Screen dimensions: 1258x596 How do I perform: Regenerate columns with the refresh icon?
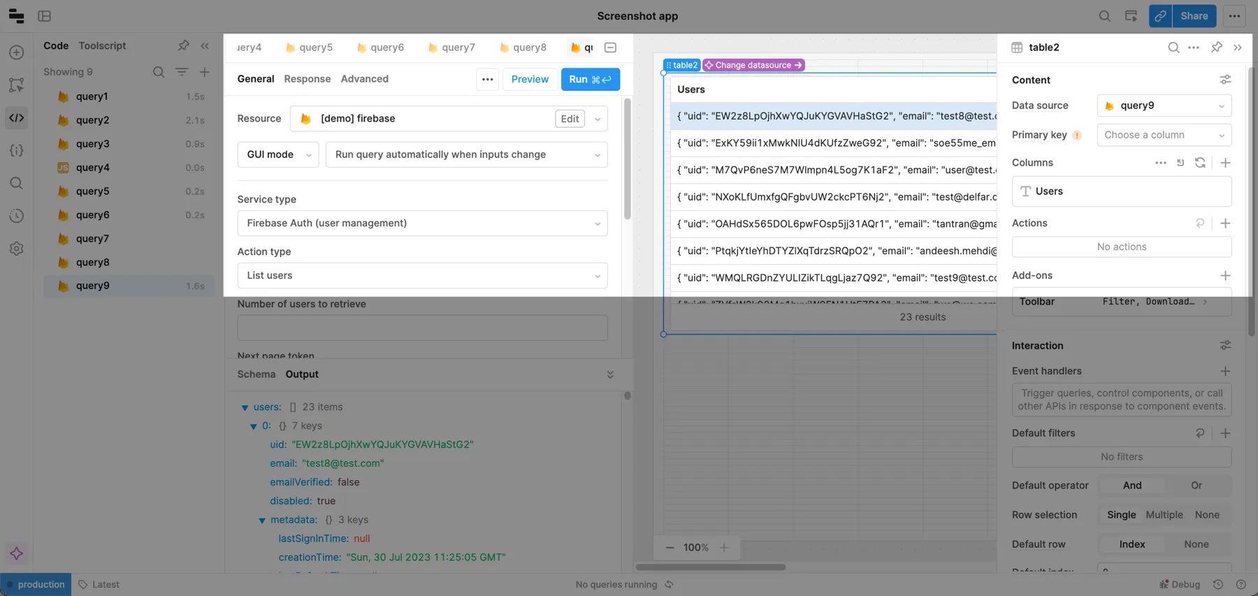pos(1200,163)
